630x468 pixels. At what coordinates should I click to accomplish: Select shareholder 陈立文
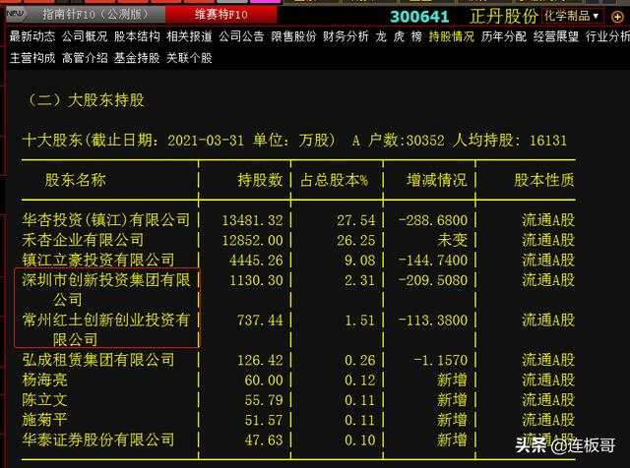pyautogui.click(x=44, y=400)
